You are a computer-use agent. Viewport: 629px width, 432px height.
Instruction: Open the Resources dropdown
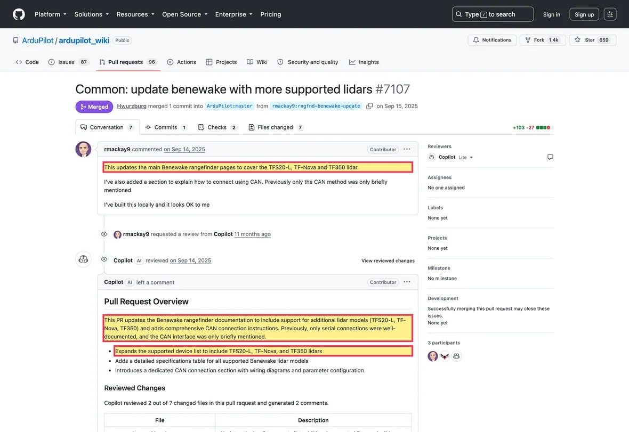[135, 14]
